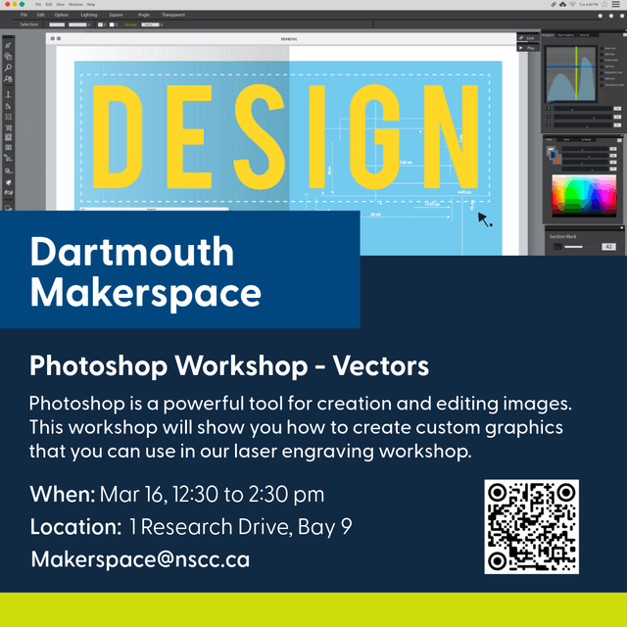Click the Makerspace@nscc.ca email link

(140, 560)
